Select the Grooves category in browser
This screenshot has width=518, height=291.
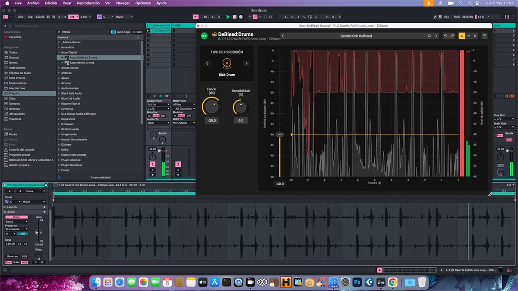[15, 109]
